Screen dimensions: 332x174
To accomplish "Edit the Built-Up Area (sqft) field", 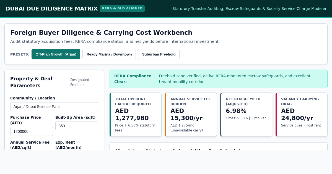I will (77, 126).
